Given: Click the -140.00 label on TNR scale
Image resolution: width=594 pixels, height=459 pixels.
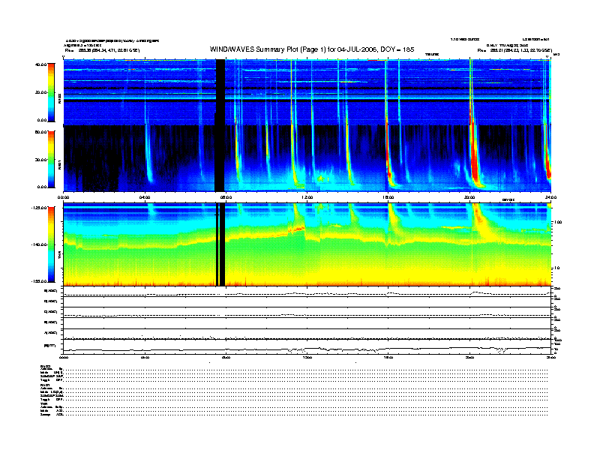Looking at the screenshot, I should (x=39, y=244).
